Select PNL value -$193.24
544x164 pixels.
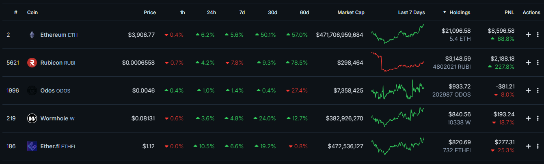[x=503, y=114]
